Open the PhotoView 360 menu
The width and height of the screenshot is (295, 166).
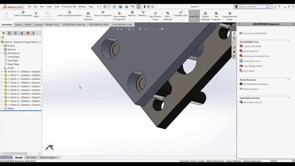(x=69, y=6)
